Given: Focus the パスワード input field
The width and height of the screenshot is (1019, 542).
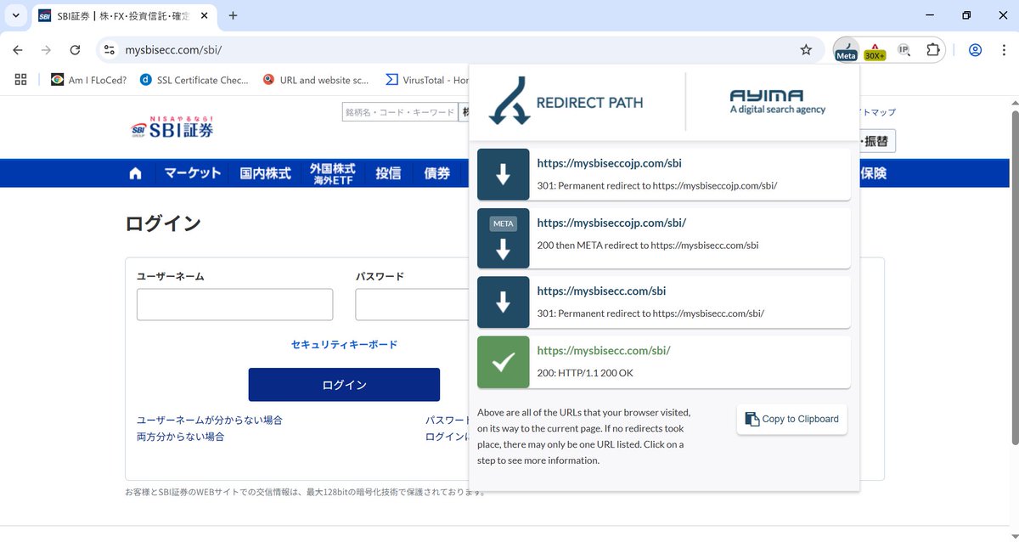Looking at the screenshot, I should (x=413, y=304).
